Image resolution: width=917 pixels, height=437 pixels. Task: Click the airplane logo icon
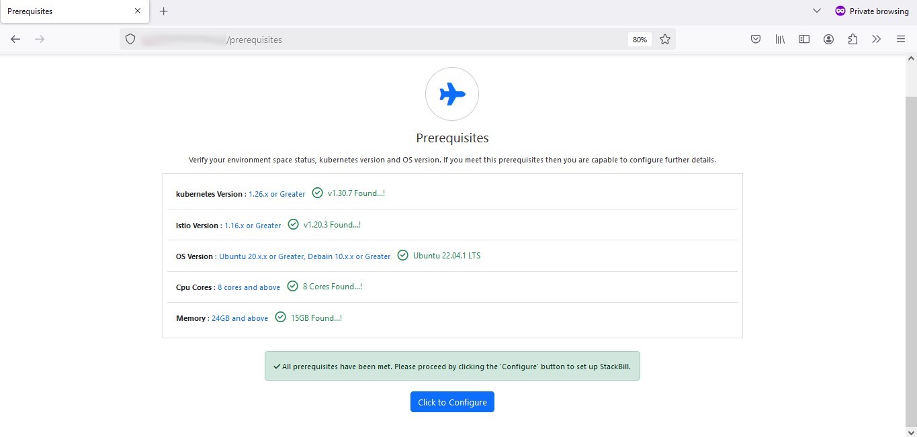click(452, 95)
